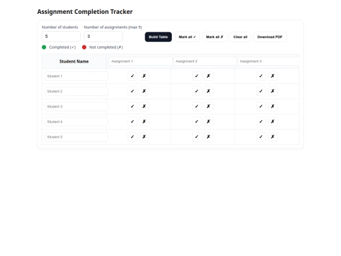The image size is (341, 256).
Task: Mark Student 1 Assignment 1 as not completed
Action: click(x=144, y=76)
